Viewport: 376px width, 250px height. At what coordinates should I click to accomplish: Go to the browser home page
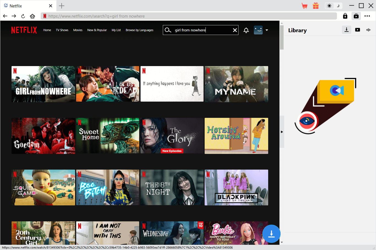pos(32,16)
